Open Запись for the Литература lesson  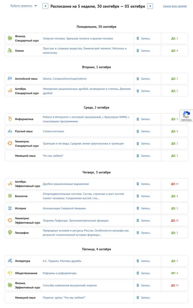143,261
